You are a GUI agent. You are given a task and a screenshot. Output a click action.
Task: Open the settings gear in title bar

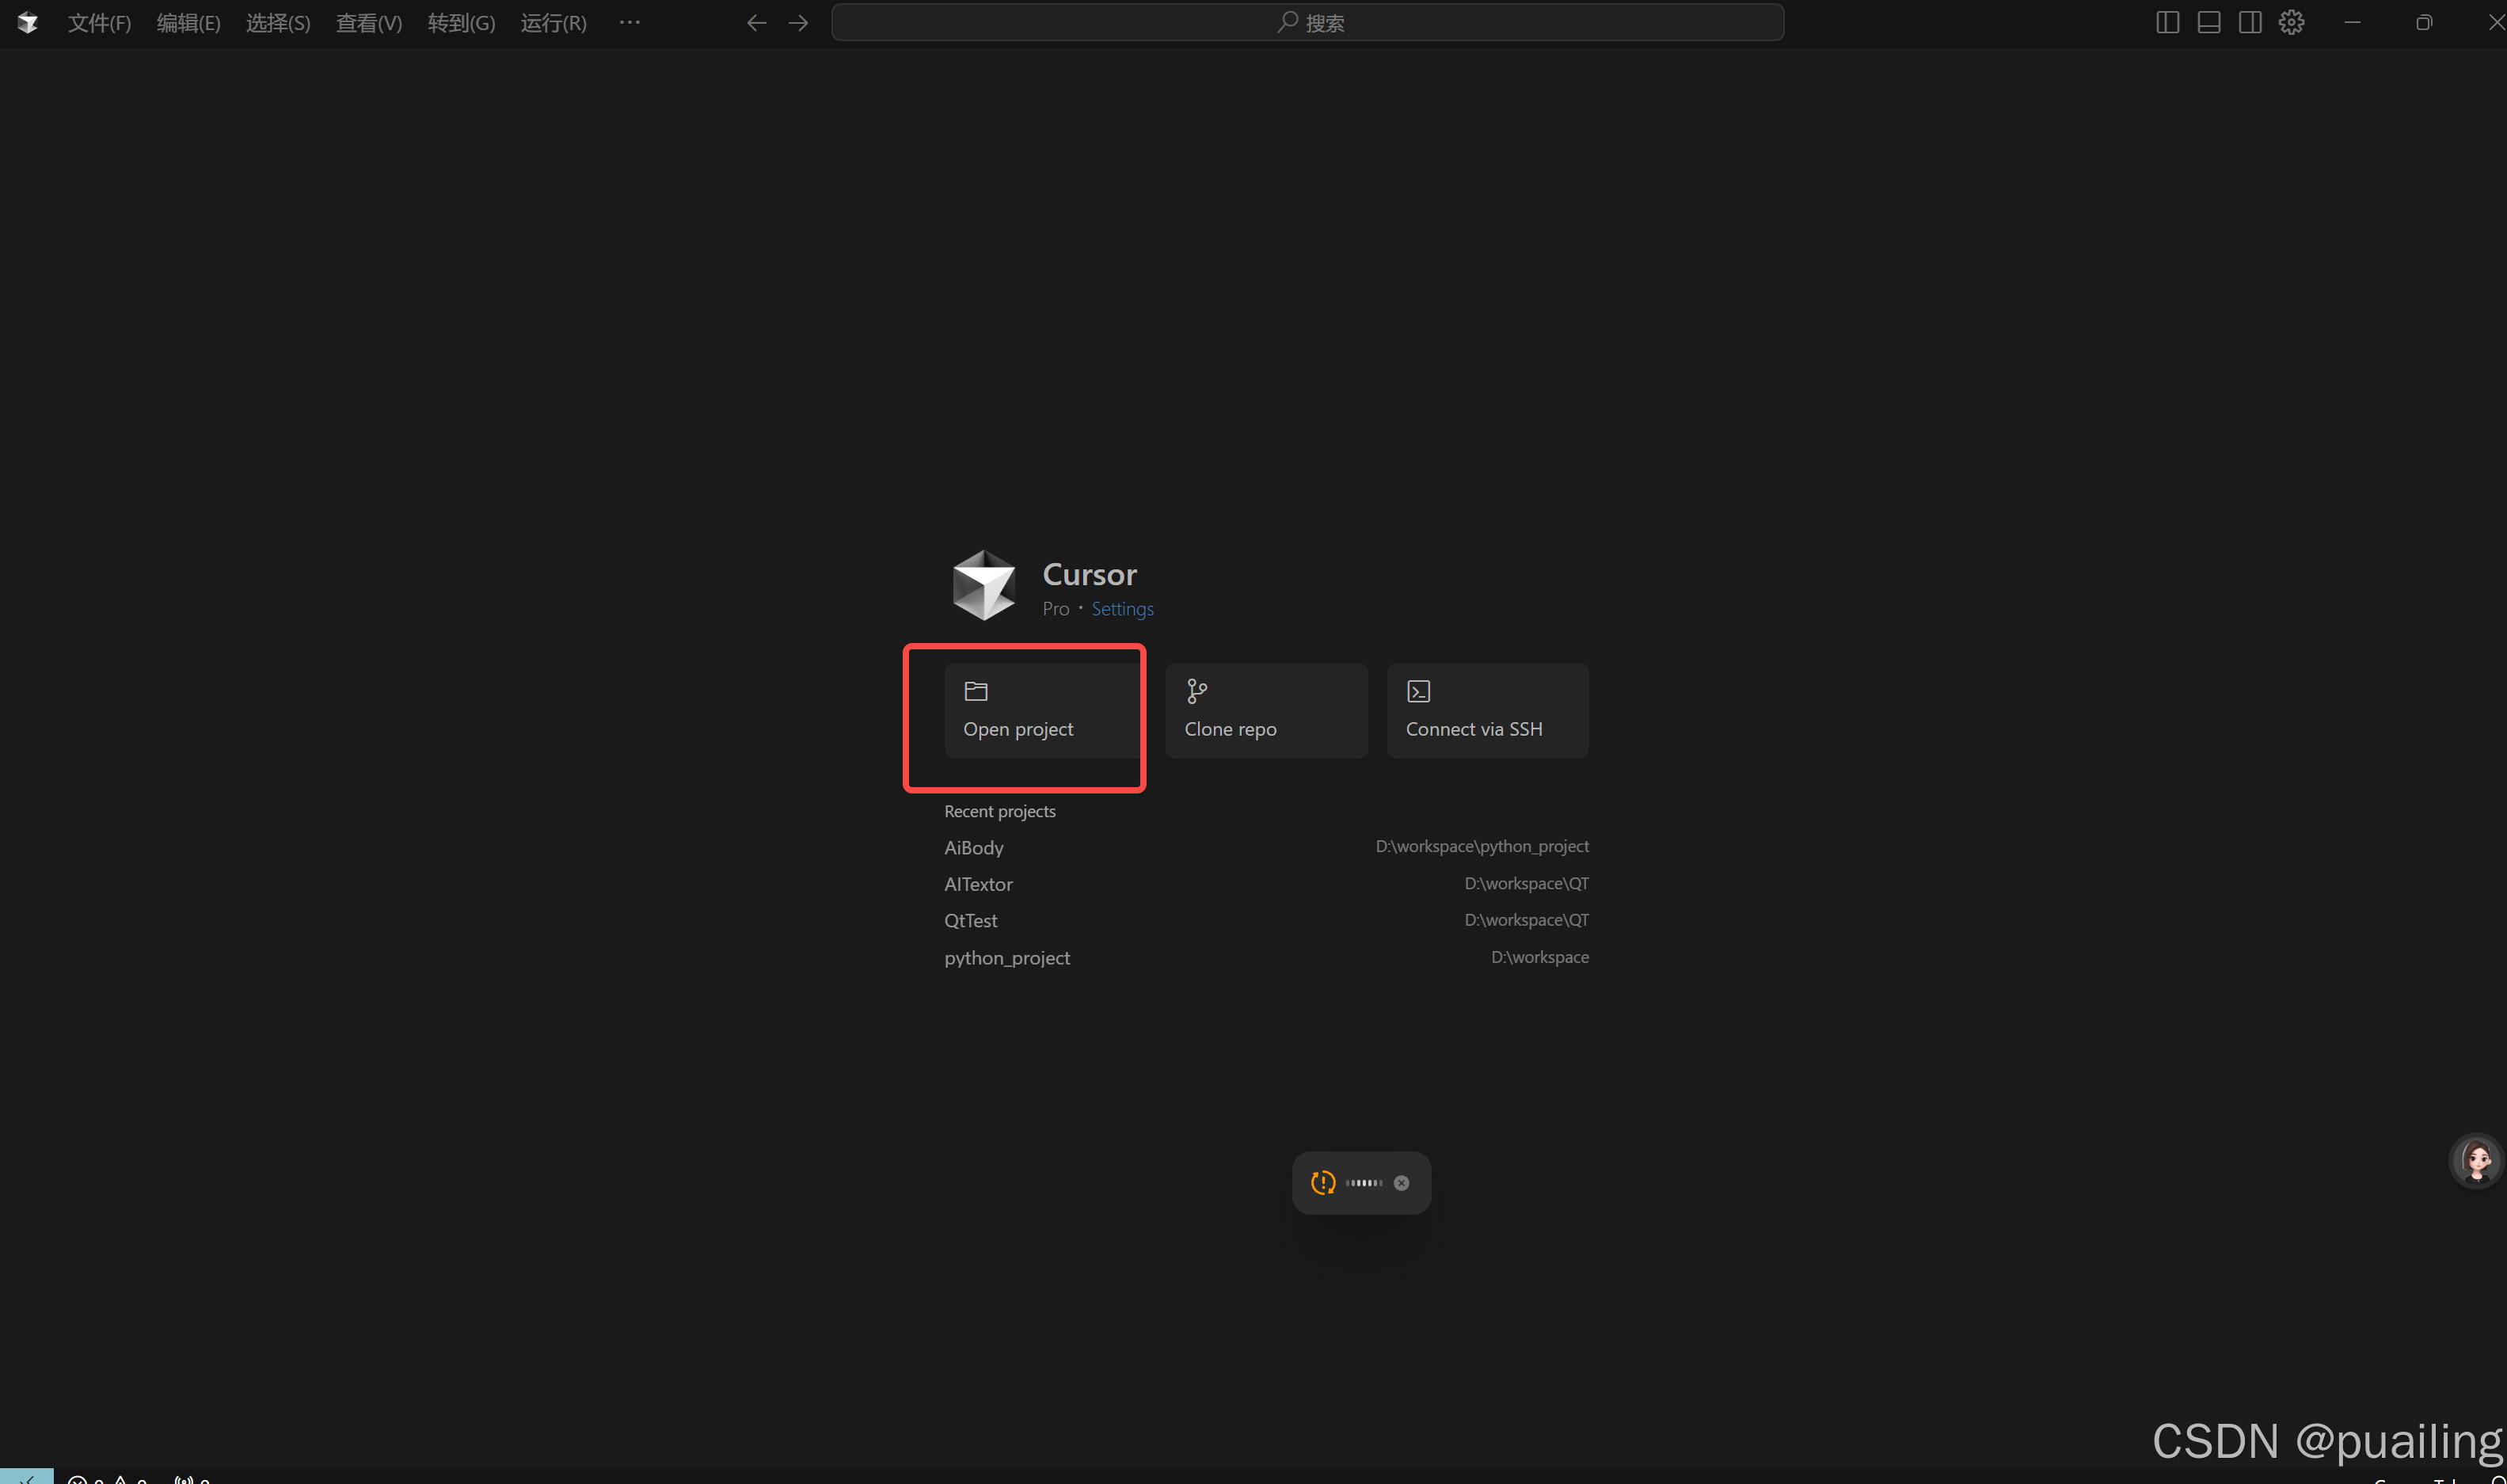[2291, 22]
